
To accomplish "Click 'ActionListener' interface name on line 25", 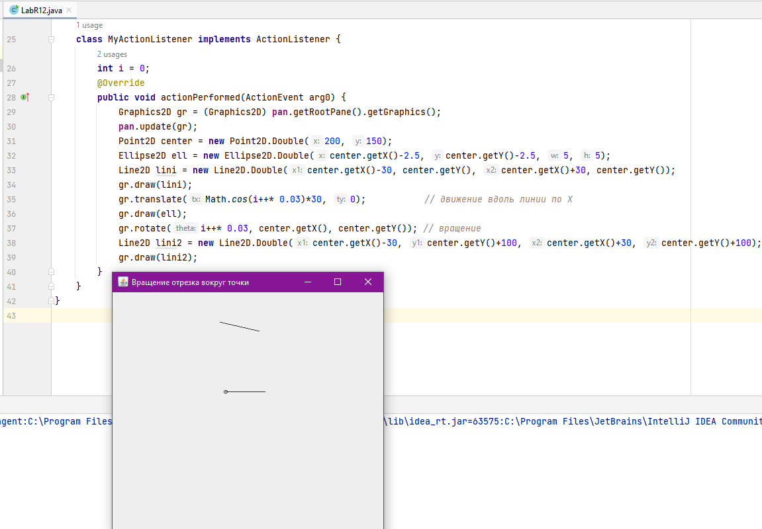I will coord(293,39).
